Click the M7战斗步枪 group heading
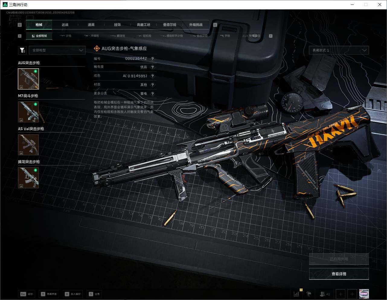Image resolution: width=387 pixels, height=300 pixels. pyautogui.click(x=28, y=96)
